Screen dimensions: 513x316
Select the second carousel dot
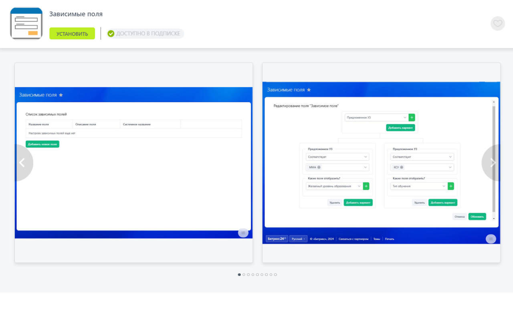[x=244, y=275]
